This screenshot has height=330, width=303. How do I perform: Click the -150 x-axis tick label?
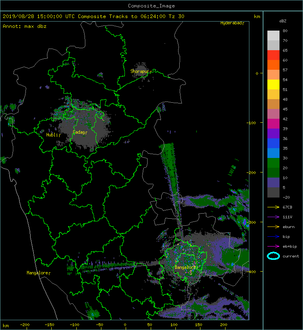[x=49, y=325]
